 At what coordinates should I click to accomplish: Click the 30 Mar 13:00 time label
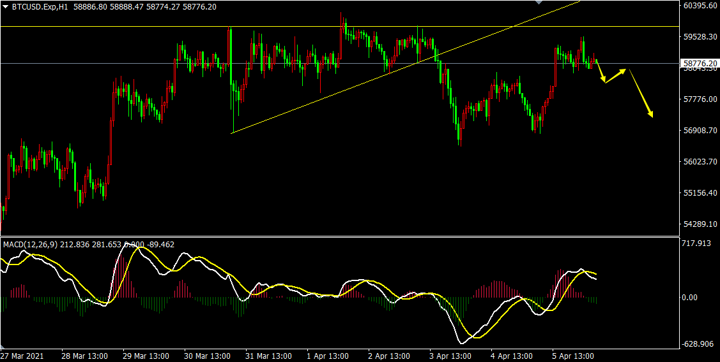pos(206,356)
